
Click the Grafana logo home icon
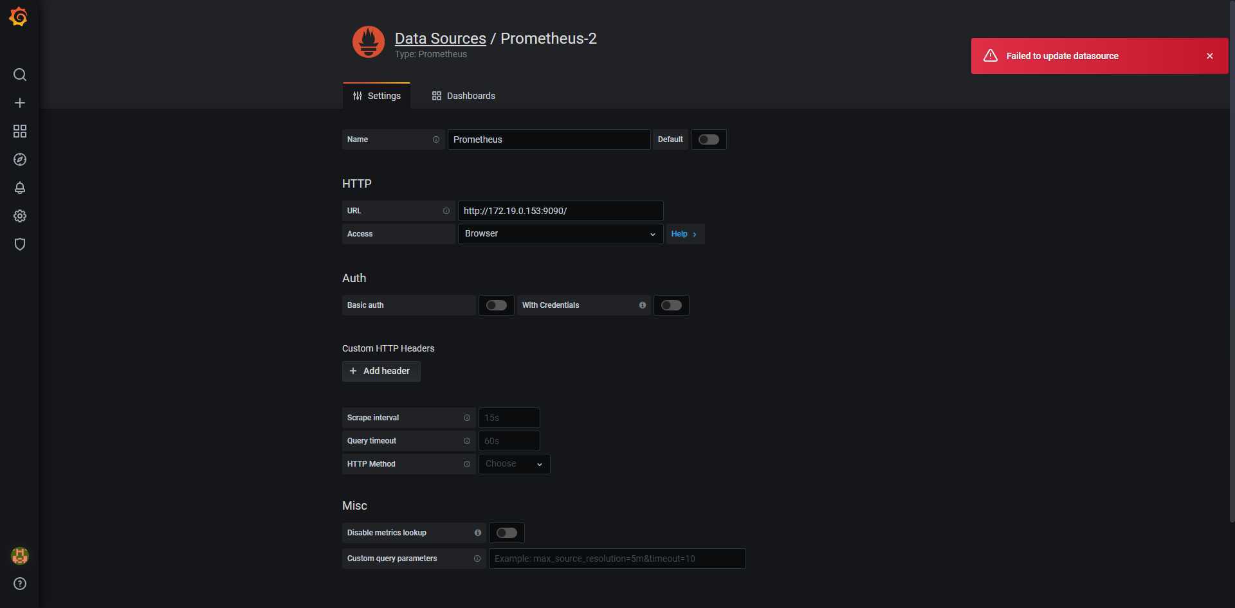click(x=19, y=17)
